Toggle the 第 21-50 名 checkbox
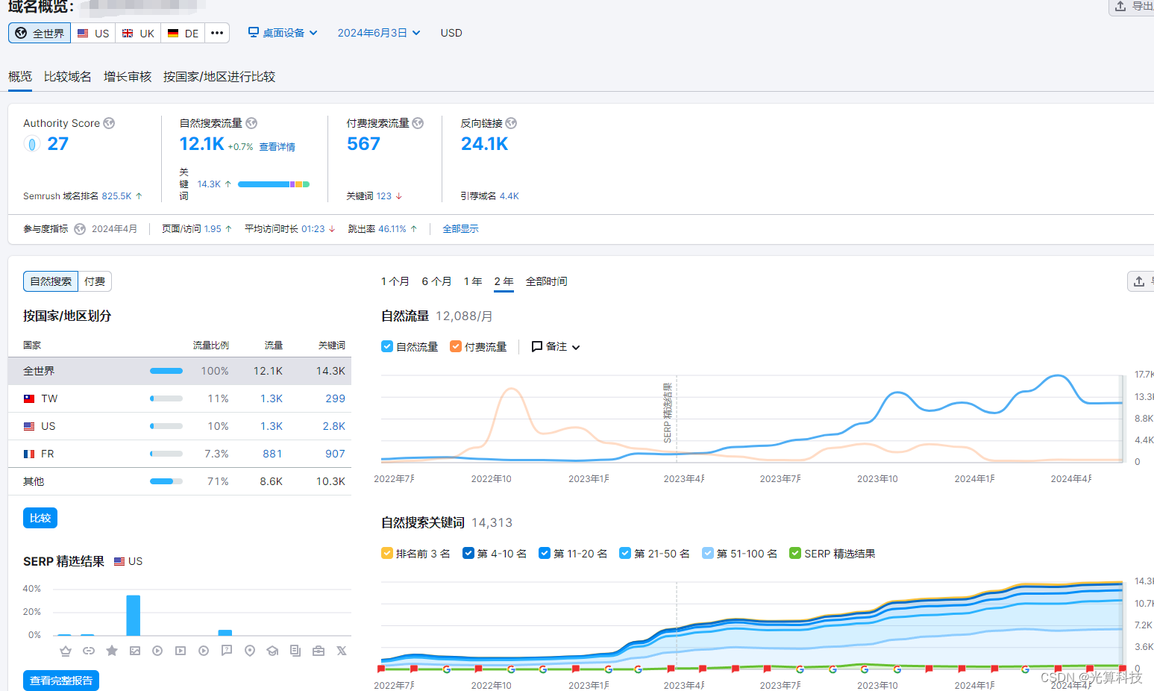The width and height of the screenshot is (1154, 691). pyautogui.click(x=625, y=553)
